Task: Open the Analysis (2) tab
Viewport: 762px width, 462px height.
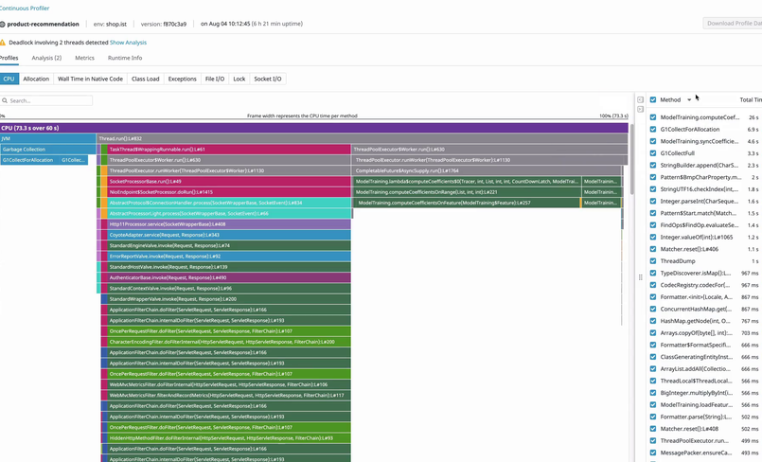Action: click(x=46, y=58)
